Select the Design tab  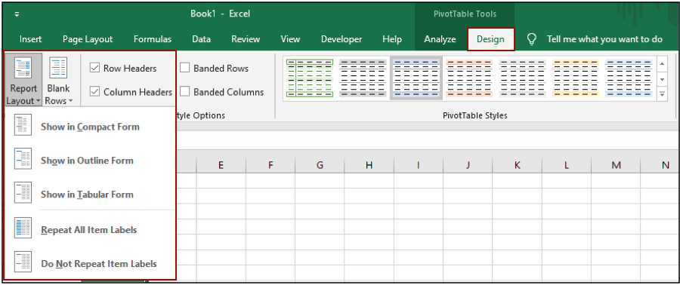(x=490, y=39)
